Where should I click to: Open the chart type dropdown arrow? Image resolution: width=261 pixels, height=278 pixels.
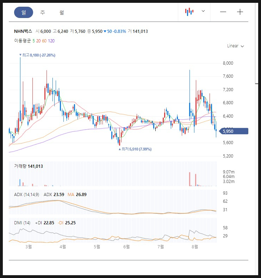coord(203,11)
